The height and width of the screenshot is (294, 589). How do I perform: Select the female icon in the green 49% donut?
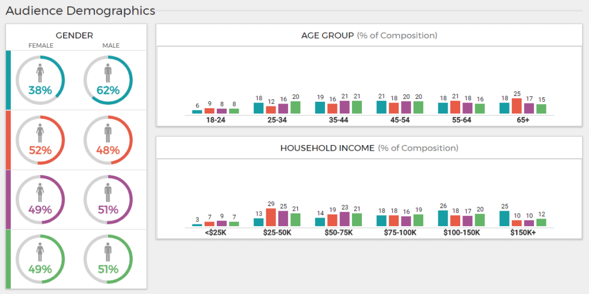[x=40, y=253]
